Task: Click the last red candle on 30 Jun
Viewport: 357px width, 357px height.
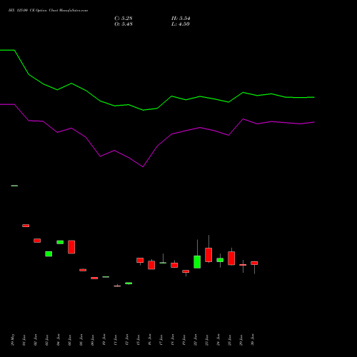Action: [254, 263]
